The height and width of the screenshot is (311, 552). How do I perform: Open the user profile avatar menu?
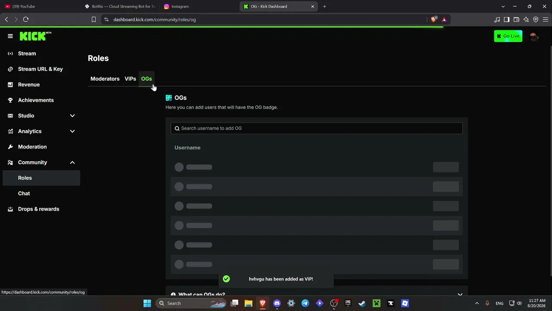click(x=534, y=36)
